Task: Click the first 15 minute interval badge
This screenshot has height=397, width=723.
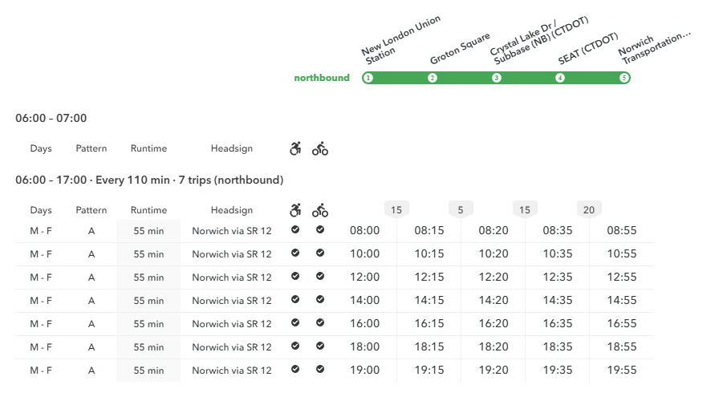Action: [x=396, y=210]
